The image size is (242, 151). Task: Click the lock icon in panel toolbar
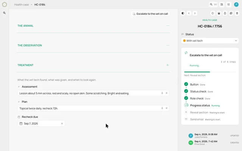(x=225, y=13)
